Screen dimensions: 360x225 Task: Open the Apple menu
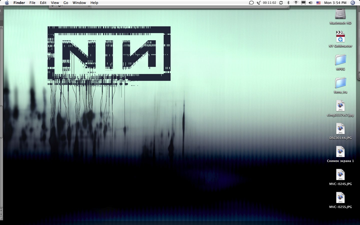pyautogui.click(x=7, y=3)
